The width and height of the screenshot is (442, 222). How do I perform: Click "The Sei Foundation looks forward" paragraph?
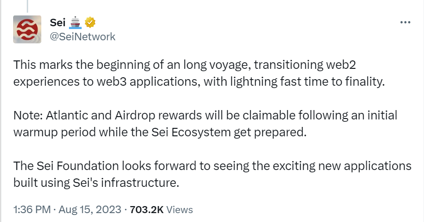tap(212, 174)
